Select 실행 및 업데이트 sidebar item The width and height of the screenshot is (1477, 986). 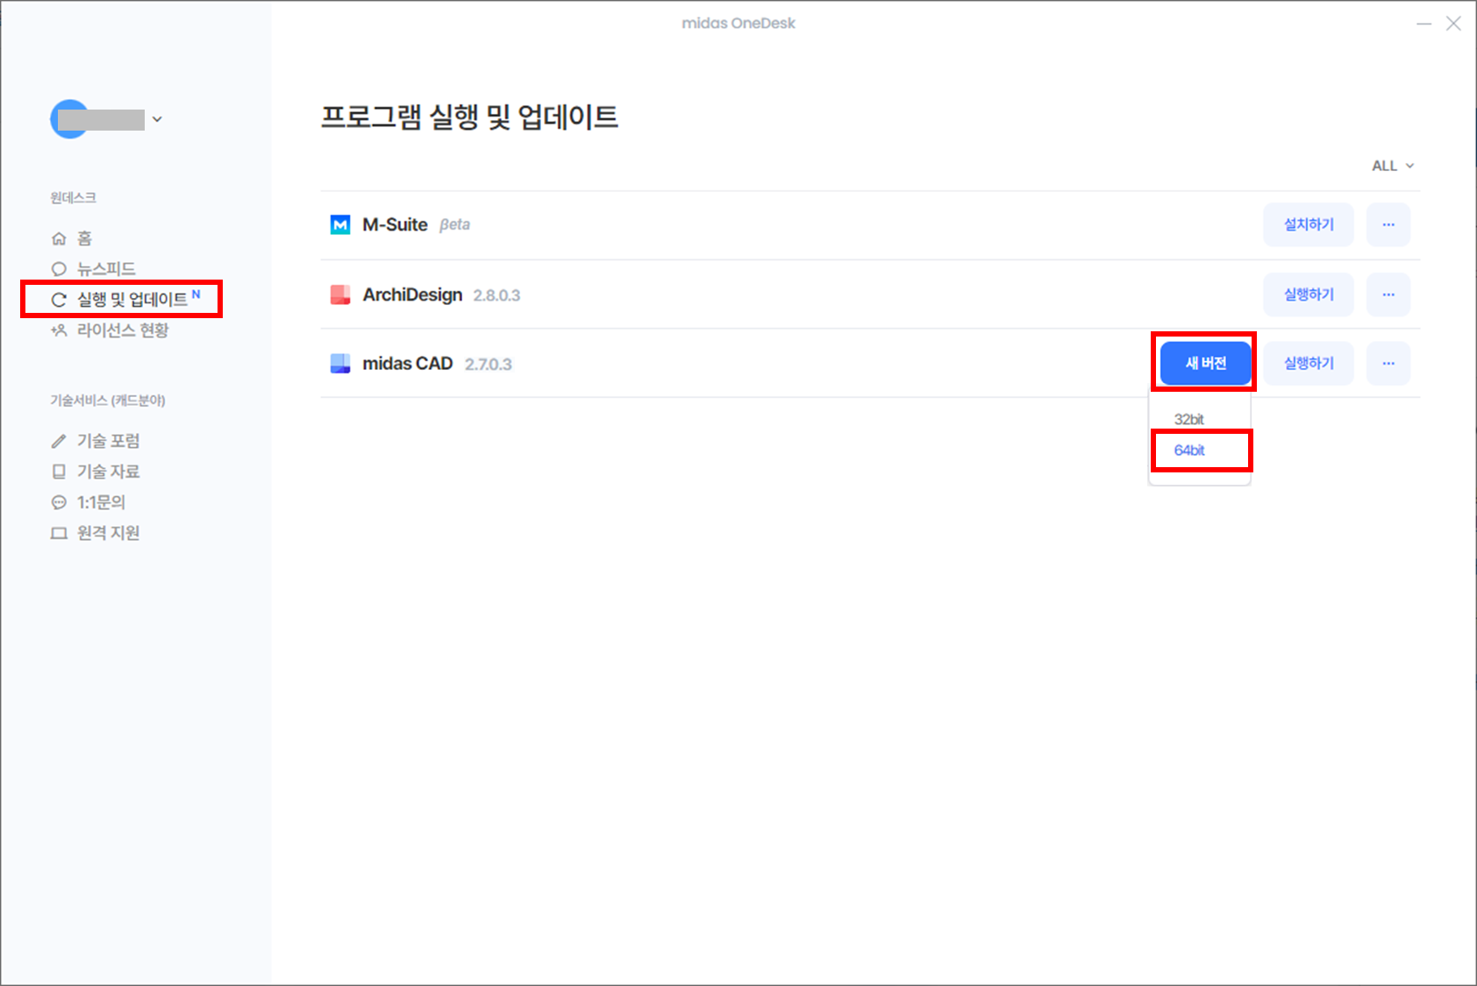point(132,300)
